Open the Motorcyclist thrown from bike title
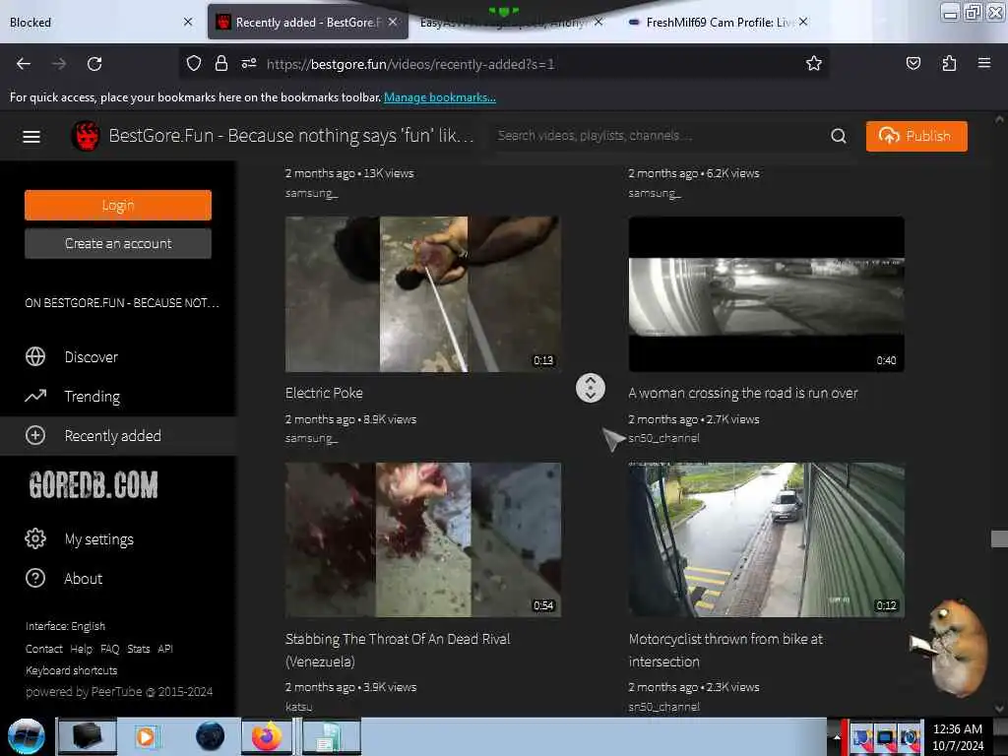Viewport: 1008px width, 756px height. tap(725, 650)
